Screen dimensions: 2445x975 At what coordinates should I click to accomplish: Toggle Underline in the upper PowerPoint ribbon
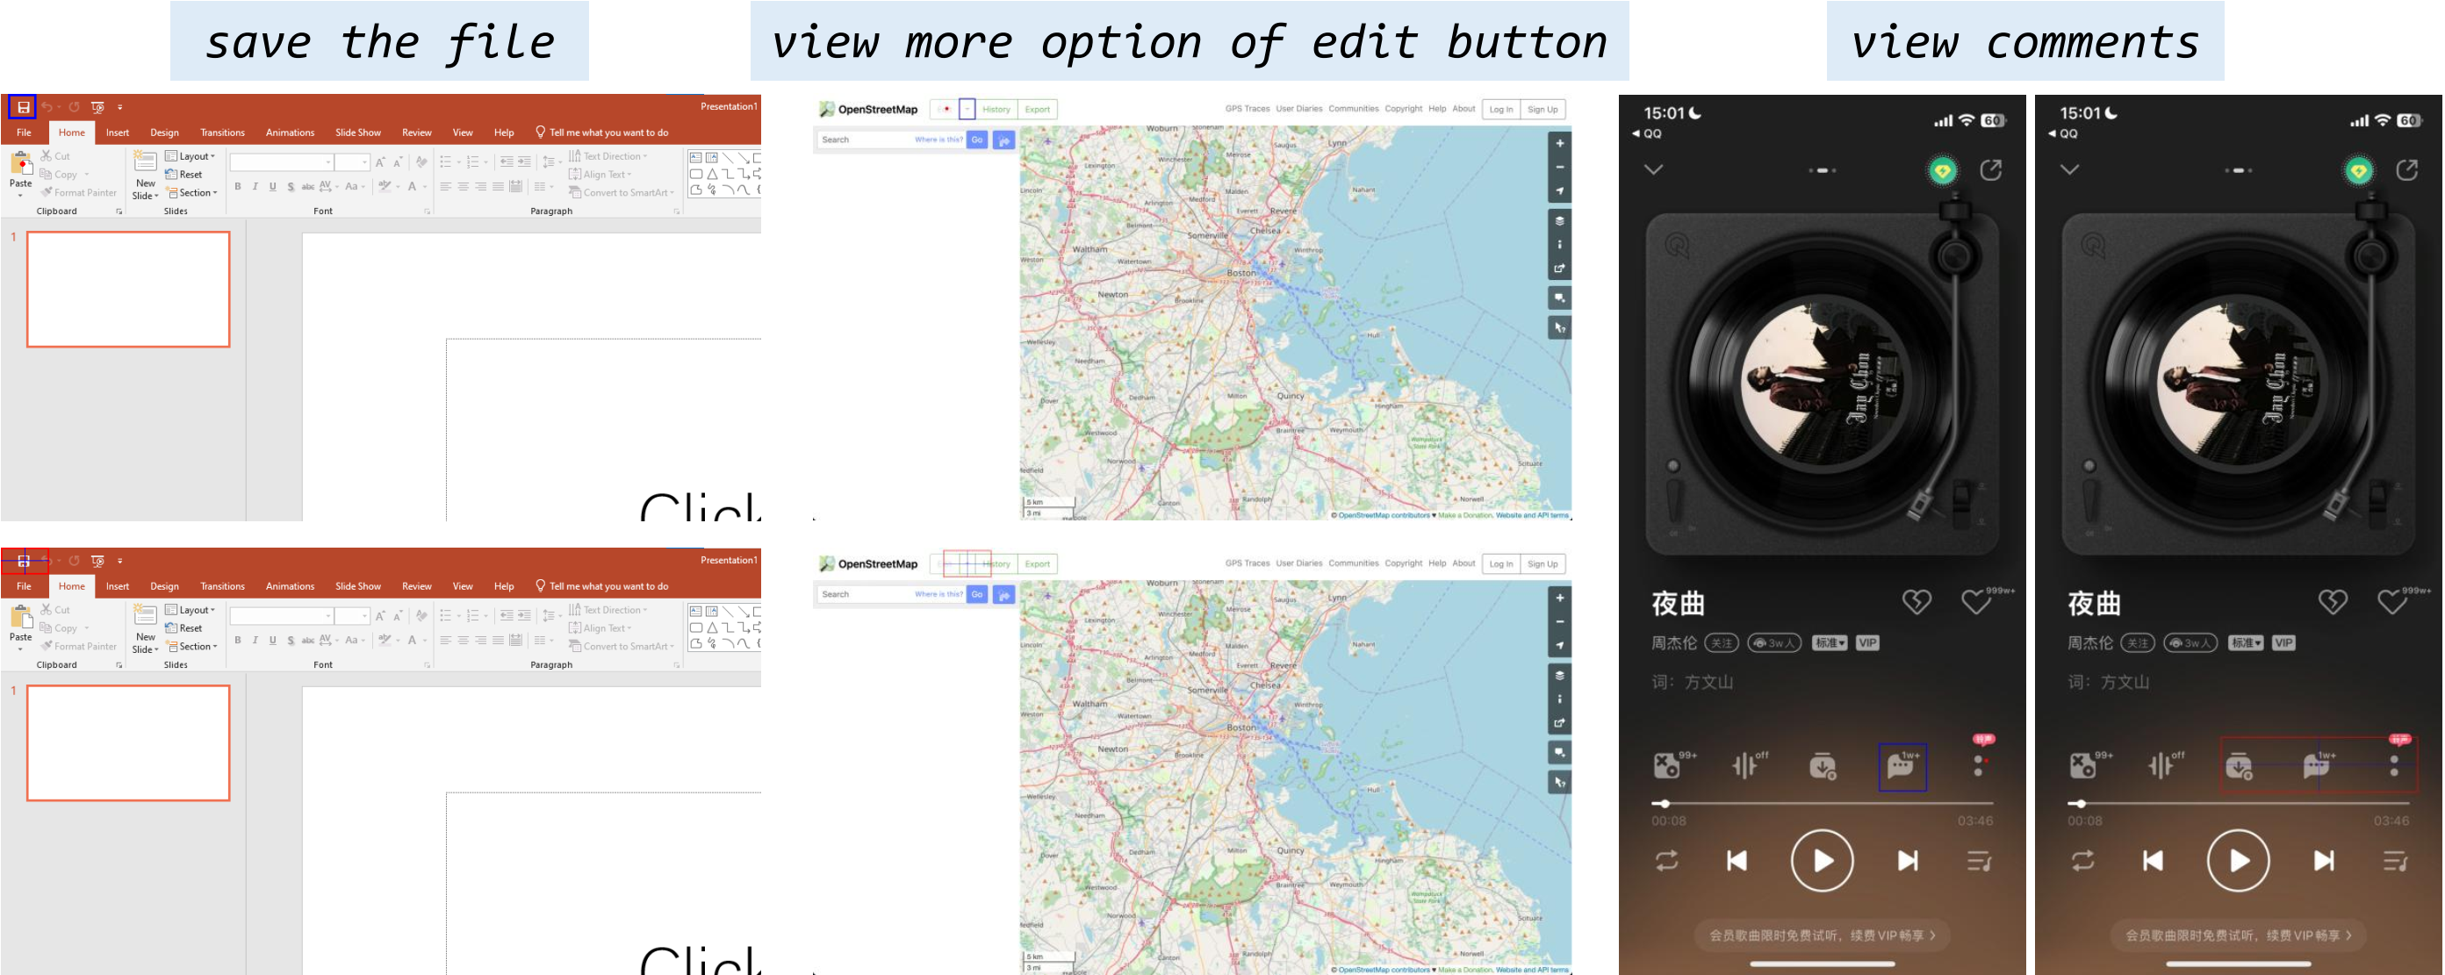coord(272,187)
